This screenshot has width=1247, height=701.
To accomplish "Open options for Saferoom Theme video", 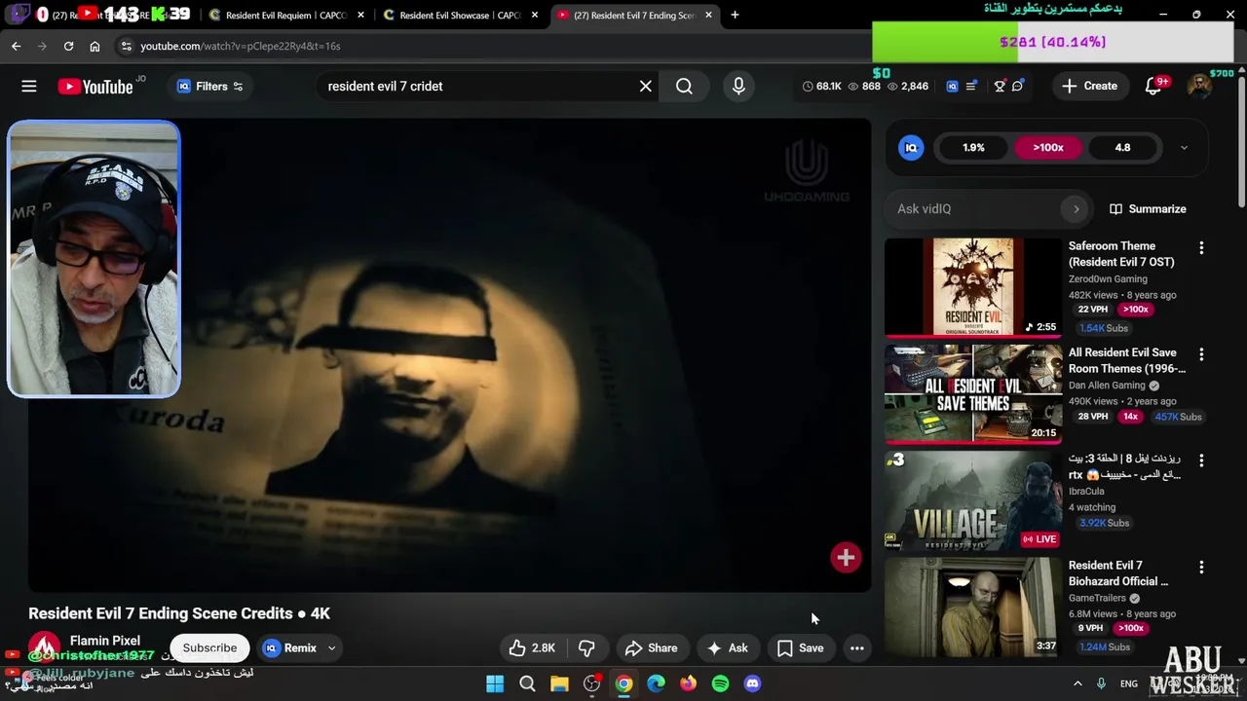I will (x=1201, y=248).
